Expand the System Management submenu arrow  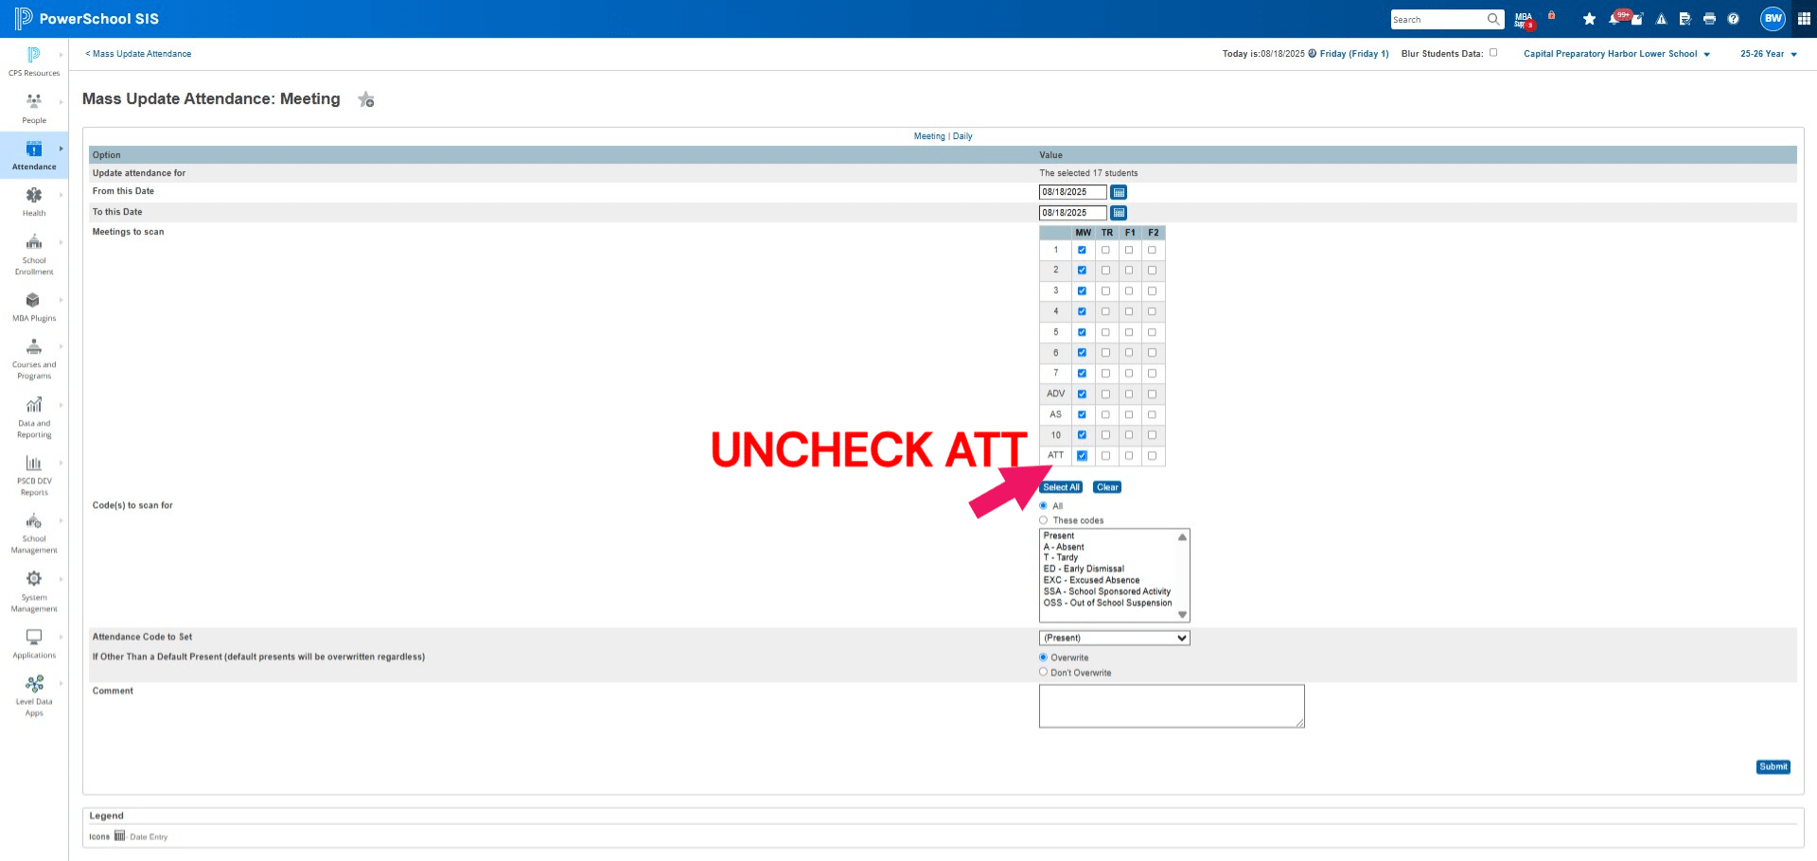point(62,579)
